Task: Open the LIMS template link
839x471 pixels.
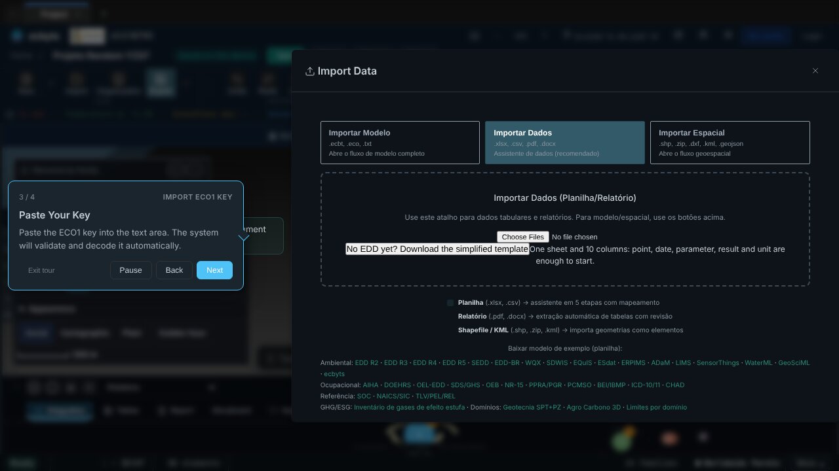Action: (683, 362)
